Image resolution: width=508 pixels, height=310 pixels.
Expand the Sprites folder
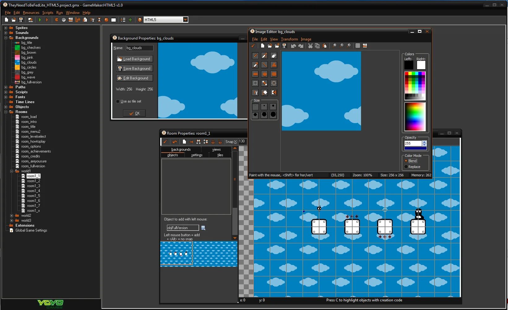click(x=6, y=28)
